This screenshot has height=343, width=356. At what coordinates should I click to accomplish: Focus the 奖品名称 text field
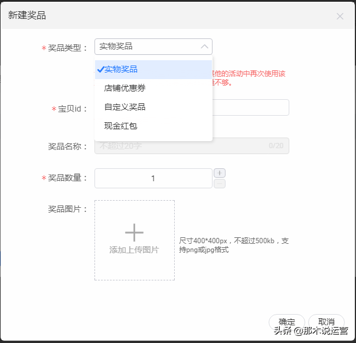pyautogui.click(x=192, y=146)
